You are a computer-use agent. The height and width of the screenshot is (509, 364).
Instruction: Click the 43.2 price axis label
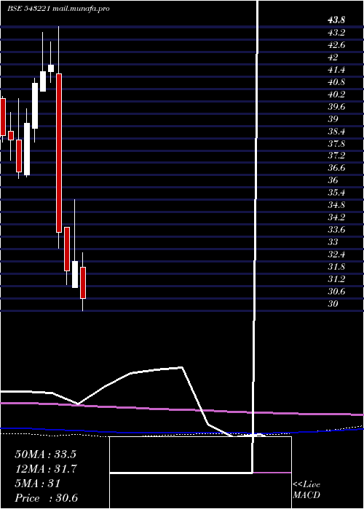pyautogui.click(x=336, y=33)
